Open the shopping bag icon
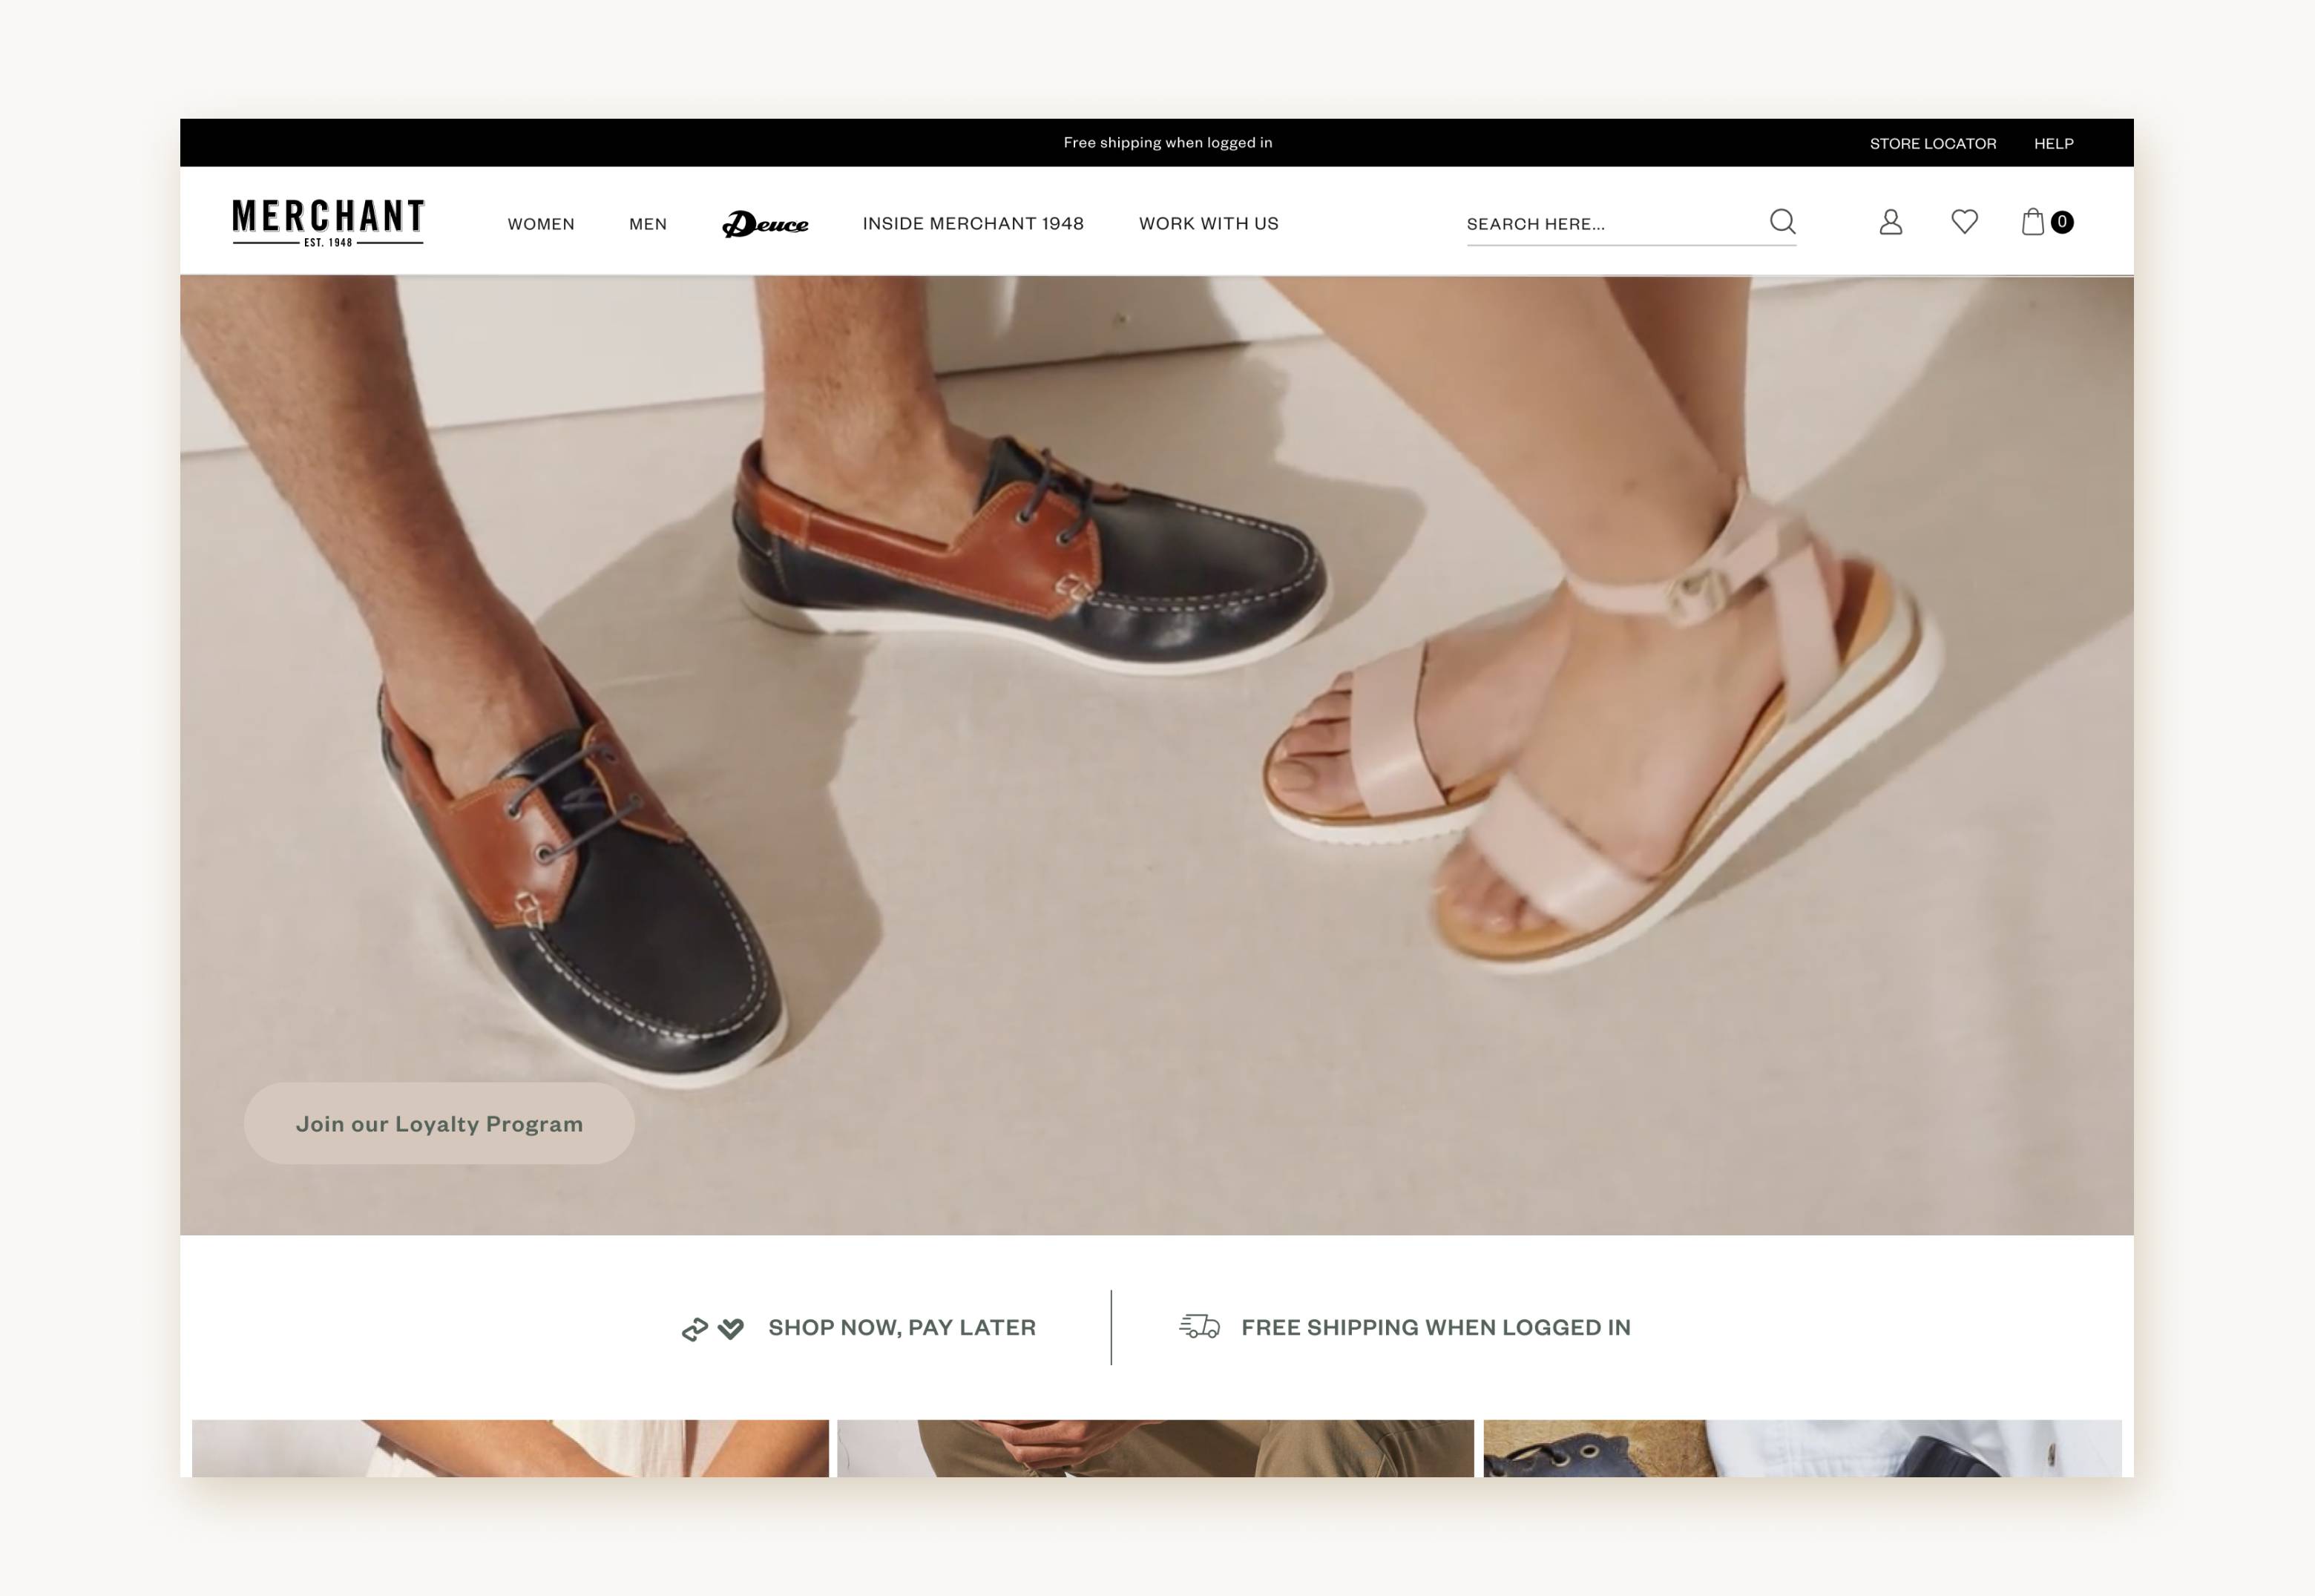Image resolution: width=2315 pixels, height=1596 pixels. (x=2032, y=221)
